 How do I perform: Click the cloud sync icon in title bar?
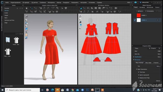point(135,2)
